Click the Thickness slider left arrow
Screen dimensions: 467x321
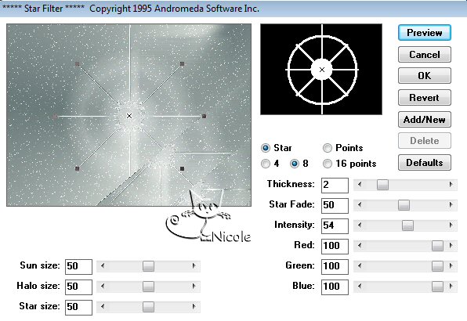360,185
